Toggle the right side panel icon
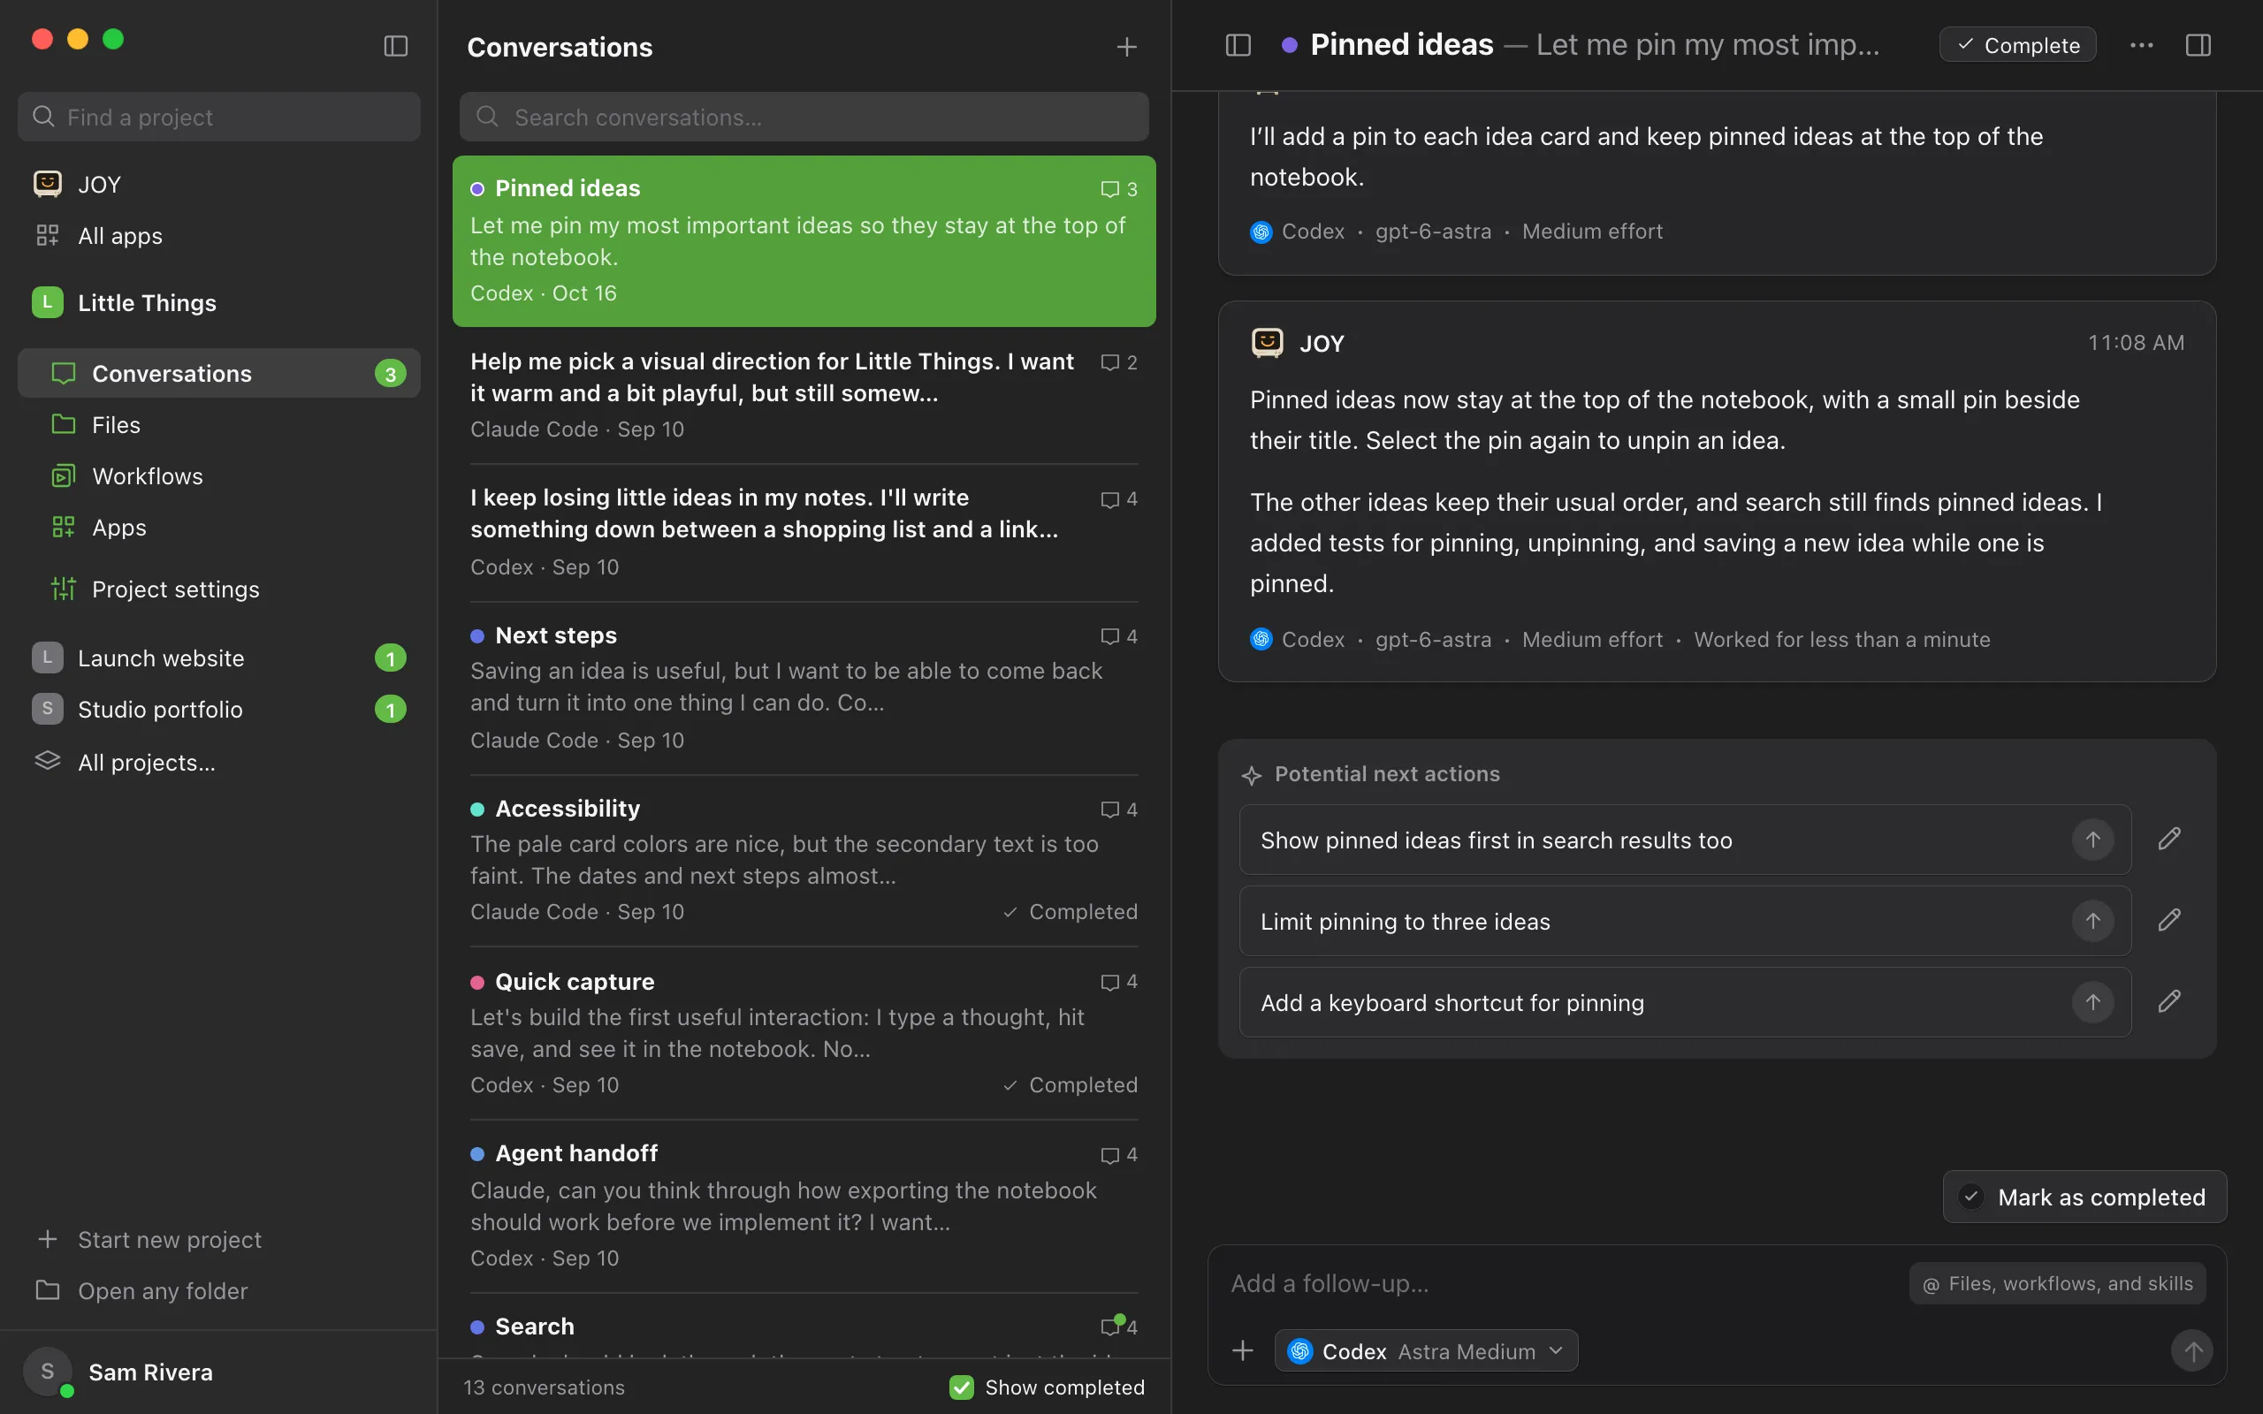 (2198, 45)
